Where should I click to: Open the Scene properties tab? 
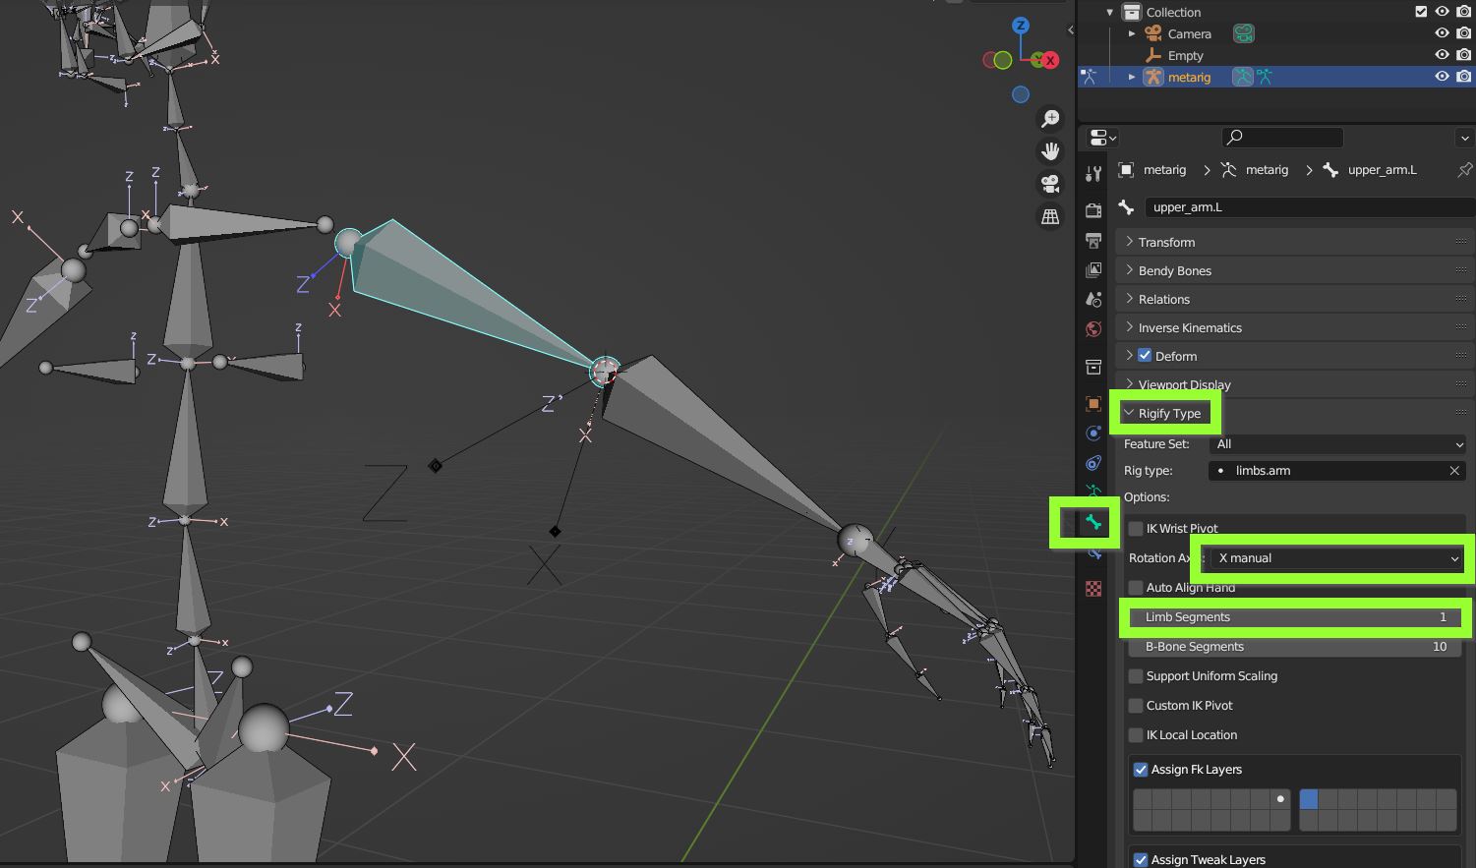point(1093,299)
